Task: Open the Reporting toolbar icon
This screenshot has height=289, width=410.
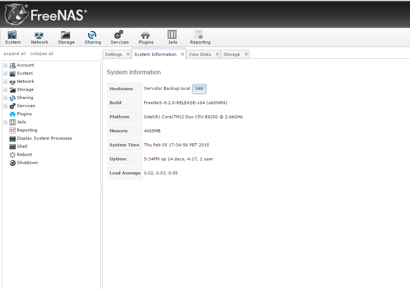Action: pyautogui.click(x=200, y=37)
